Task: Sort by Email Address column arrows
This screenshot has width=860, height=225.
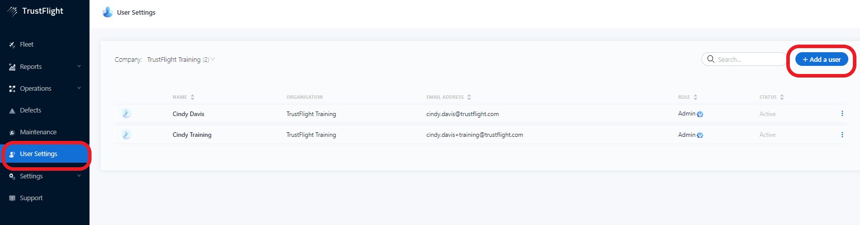Action: [x=469, y=97]
